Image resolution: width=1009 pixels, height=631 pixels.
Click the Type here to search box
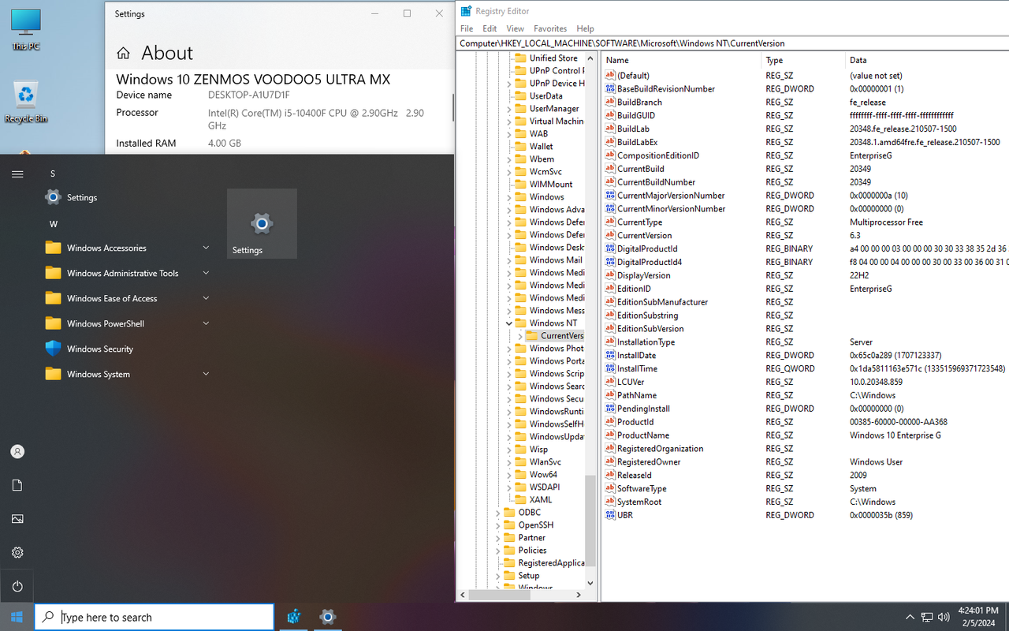point(155,617)
